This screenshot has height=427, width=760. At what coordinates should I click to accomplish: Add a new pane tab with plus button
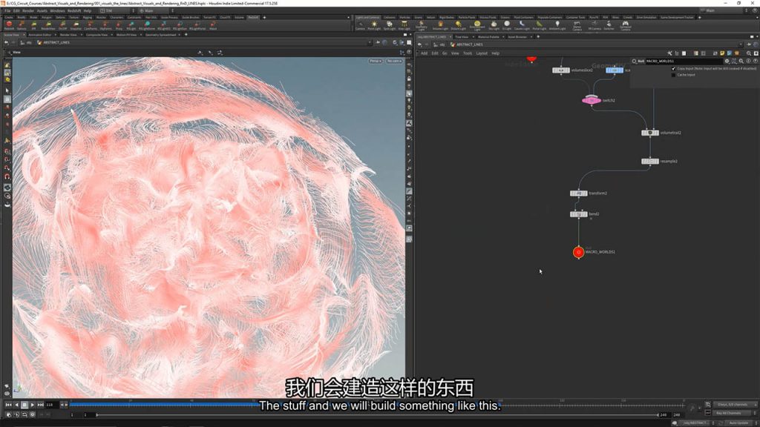click(x=186, y=35)
